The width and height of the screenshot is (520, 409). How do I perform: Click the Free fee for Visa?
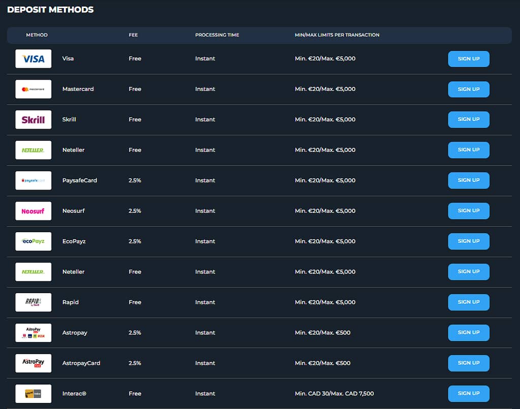(135, 58)
